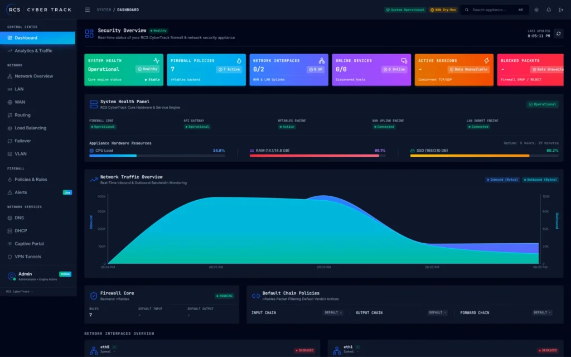
Task: Click the System Health pulse icon
Action: [x=156, y=60]
